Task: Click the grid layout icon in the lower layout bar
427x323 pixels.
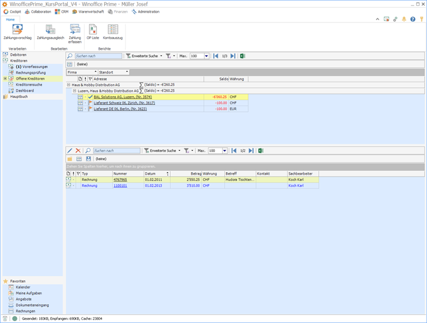Action: pos(79,158)
